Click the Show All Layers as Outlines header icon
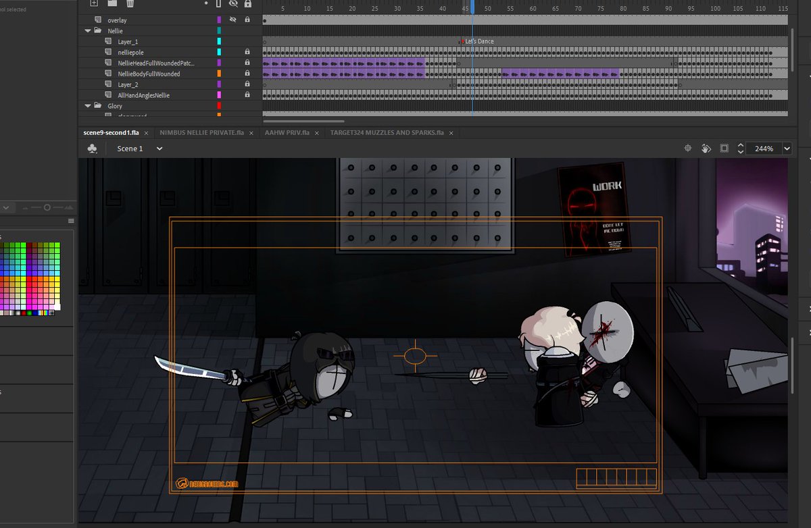This screenshot has height=528, width=811. (219, 3)
